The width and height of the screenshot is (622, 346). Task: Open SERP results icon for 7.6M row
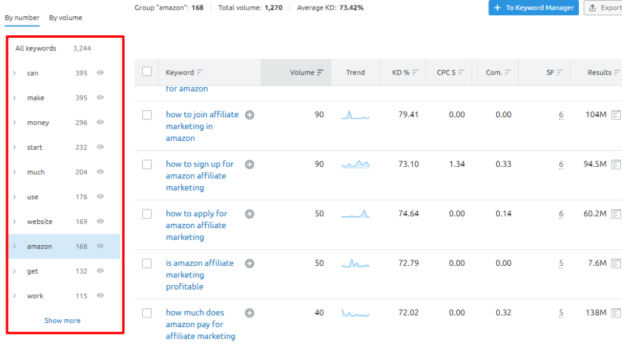[x=616, y=263]
